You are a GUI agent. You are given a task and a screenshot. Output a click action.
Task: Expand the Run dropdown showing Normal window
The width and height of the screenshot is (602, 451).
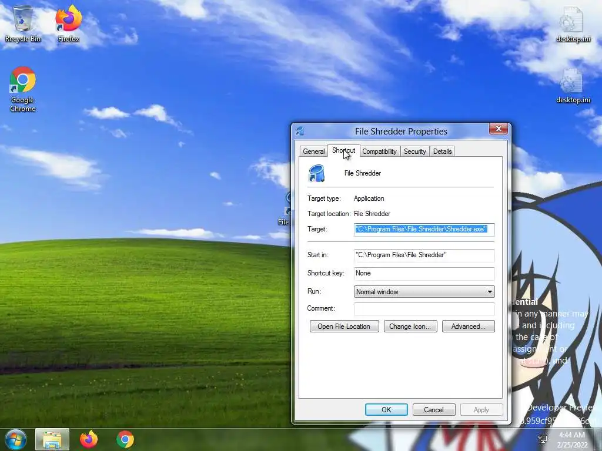424,292
